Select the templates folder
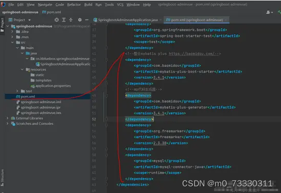The image size is (281, 193). [41, 80]
